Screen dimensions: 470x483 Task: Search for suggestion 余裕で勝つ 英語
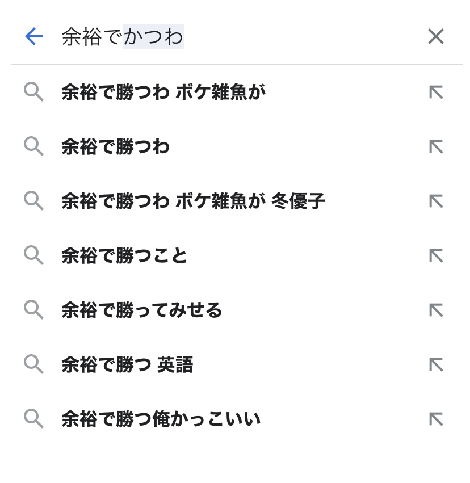pos(127,364)
